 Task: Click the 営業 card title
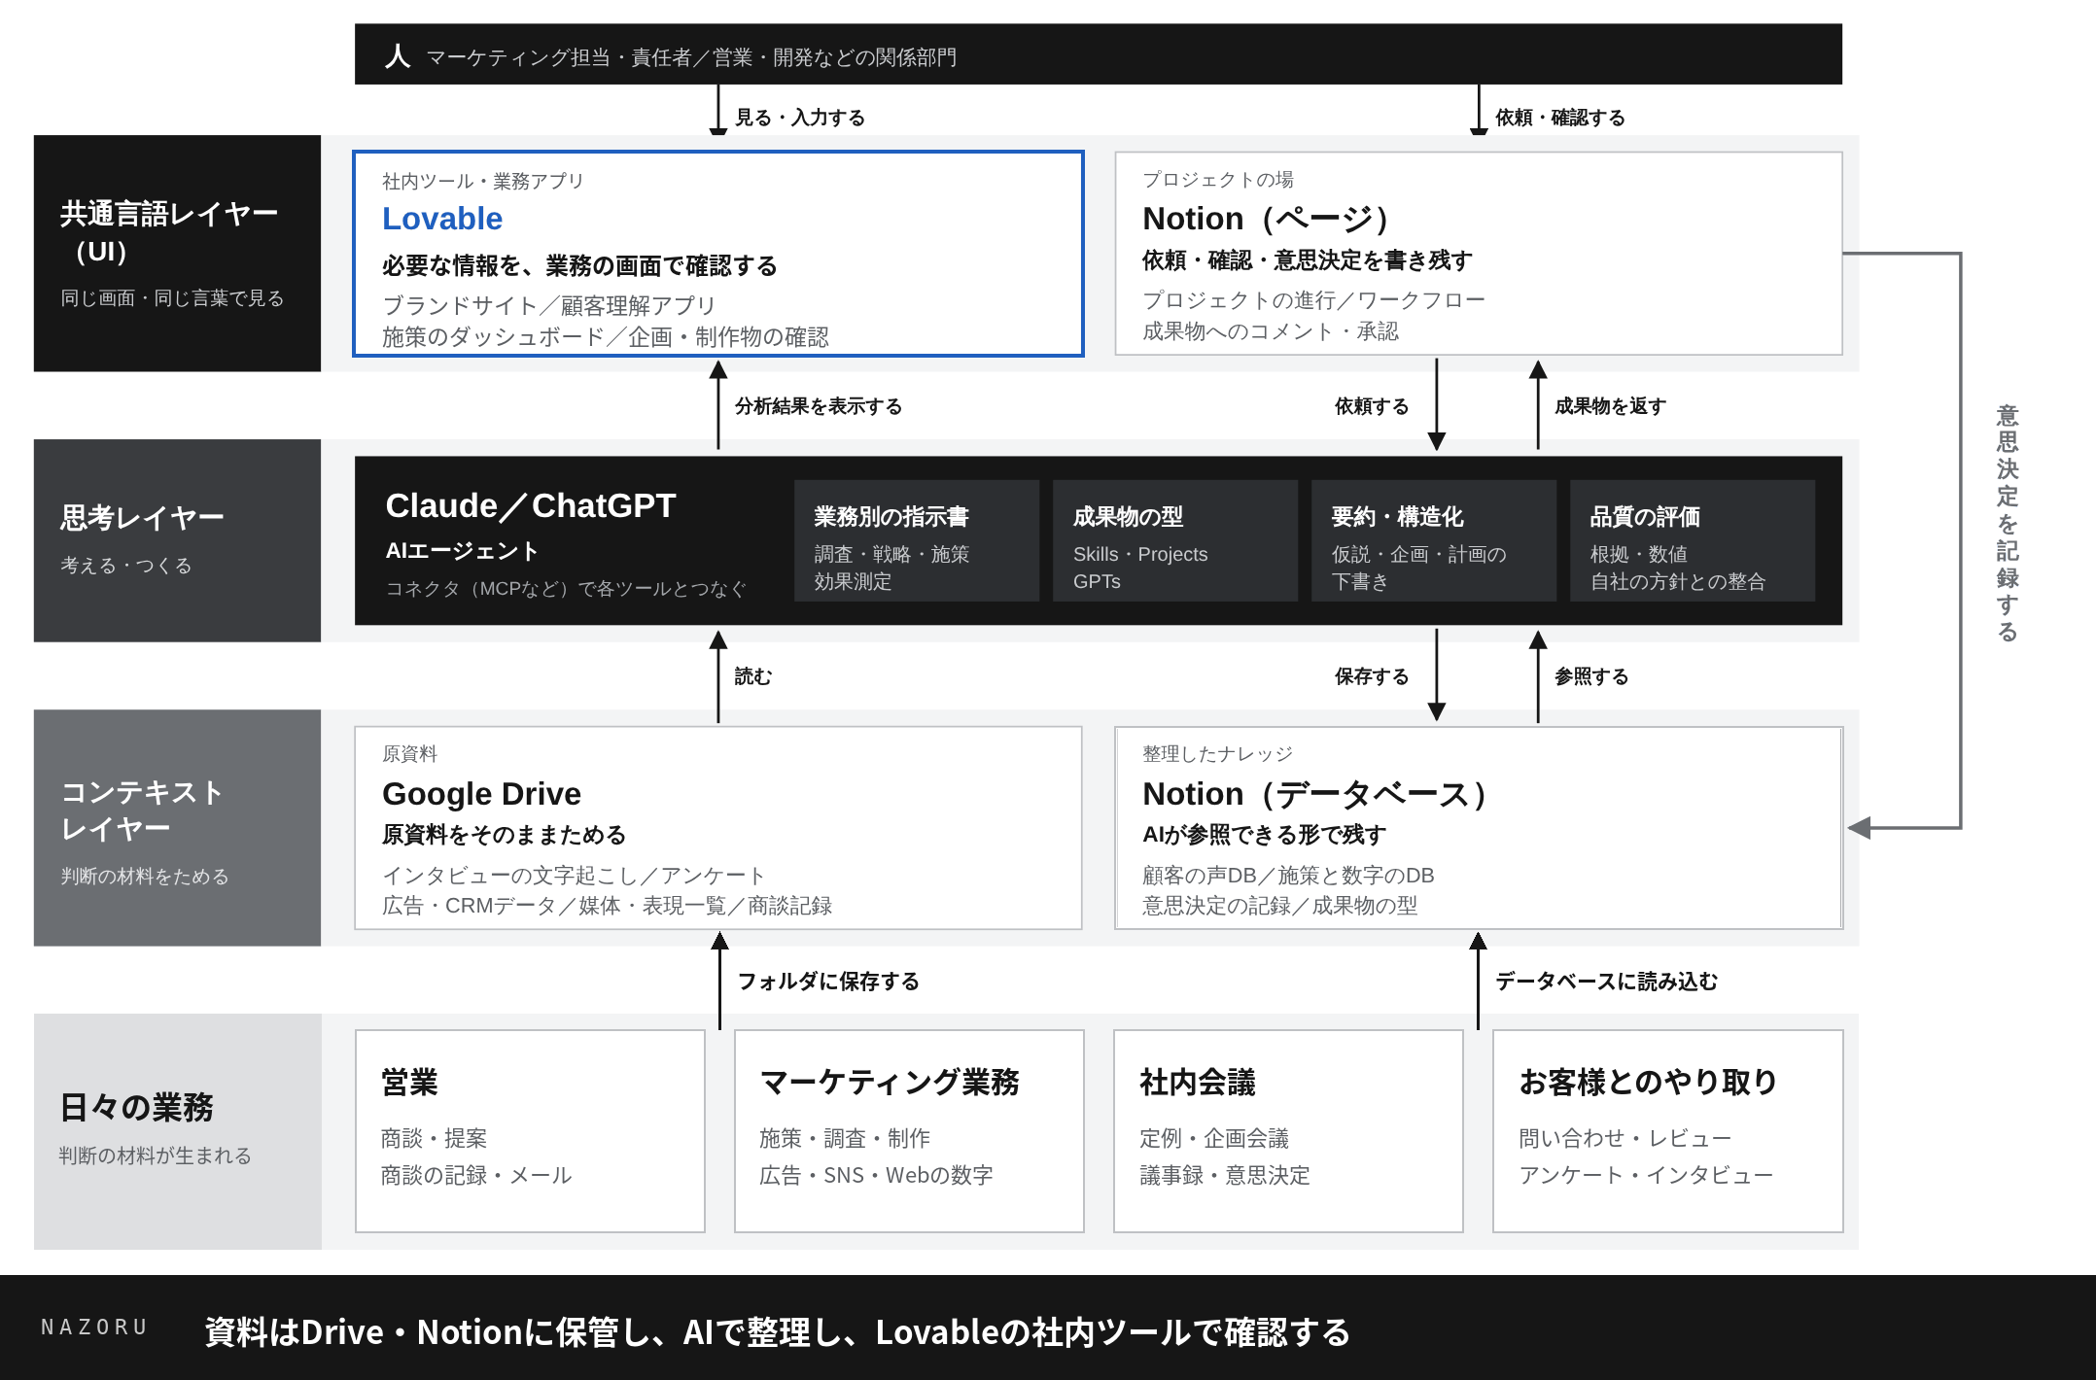point(409,1082)
